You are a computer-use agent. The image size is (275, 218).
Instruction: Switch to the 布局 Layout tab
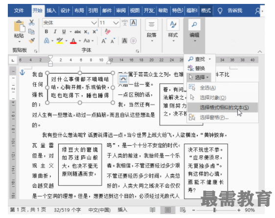[x=79, y=11]
